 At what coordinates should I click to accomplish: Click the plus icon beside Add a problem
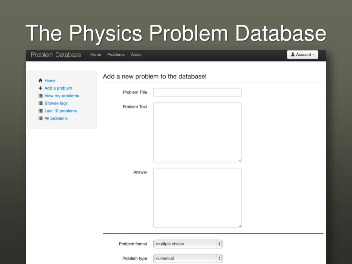41,88
